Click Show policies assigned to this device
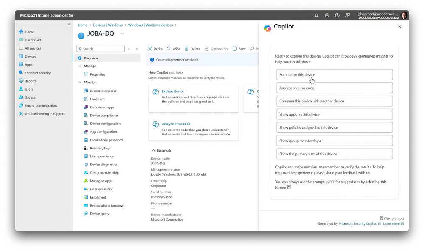Screen dimensions: 424x251 [x=334, y=127]
